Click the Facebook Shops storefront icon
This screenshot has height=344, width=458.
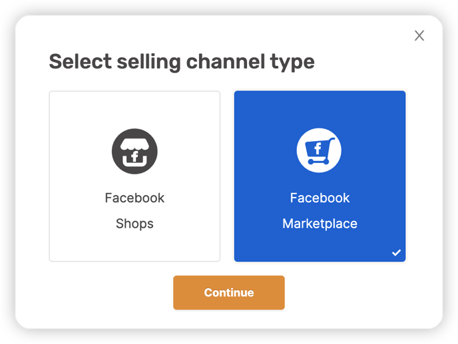(x=134, y=151)
